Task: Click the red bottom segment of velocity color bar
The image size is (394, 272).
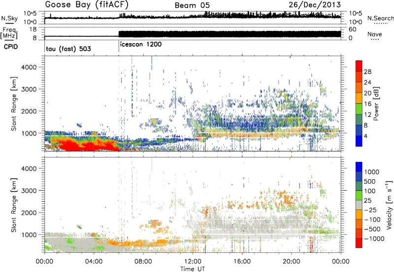Action: pos(359,243)
